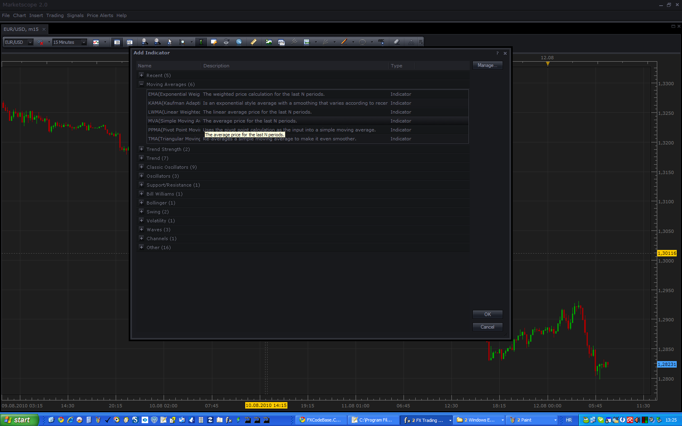This screenshot has width=682, height=426.
Task: Select the EUR/USD, m15 chart tab
Action: point(24,29)
